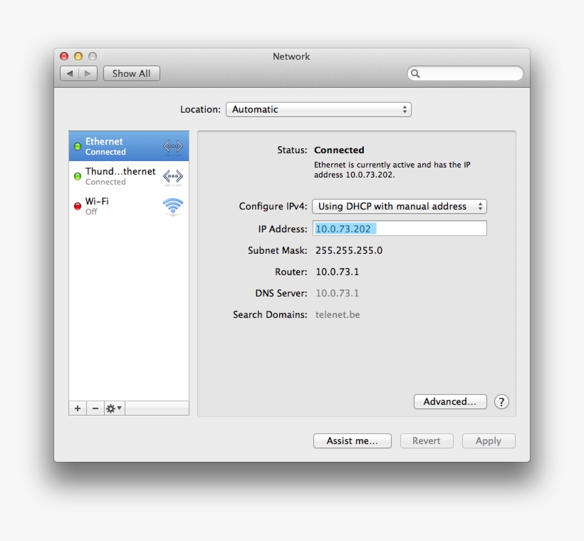Open the gear action menu
This screenshot has width=584, height=541.
pos(114,408)
